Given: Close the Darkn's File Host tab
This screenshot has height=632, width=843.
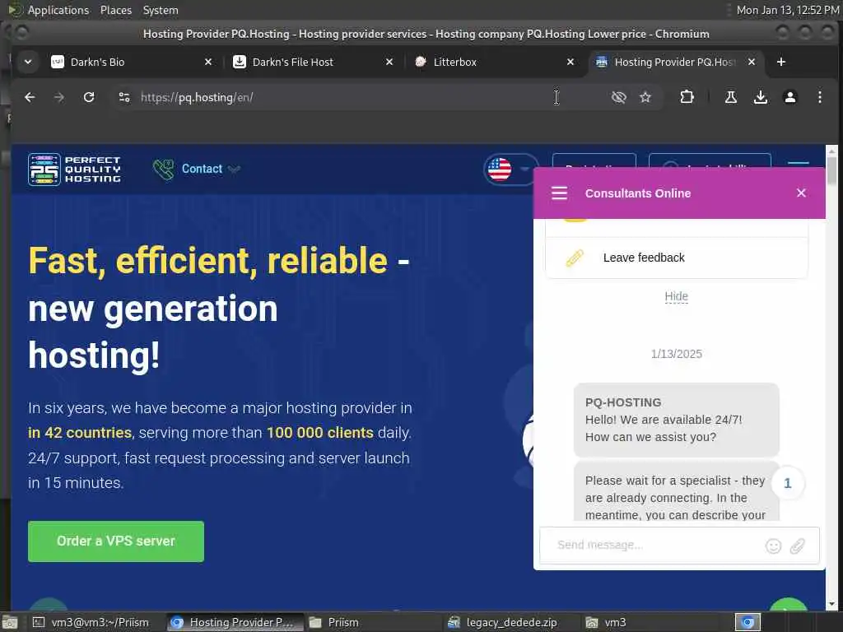Looking at the screenshot, I should [x=389, y=62].
